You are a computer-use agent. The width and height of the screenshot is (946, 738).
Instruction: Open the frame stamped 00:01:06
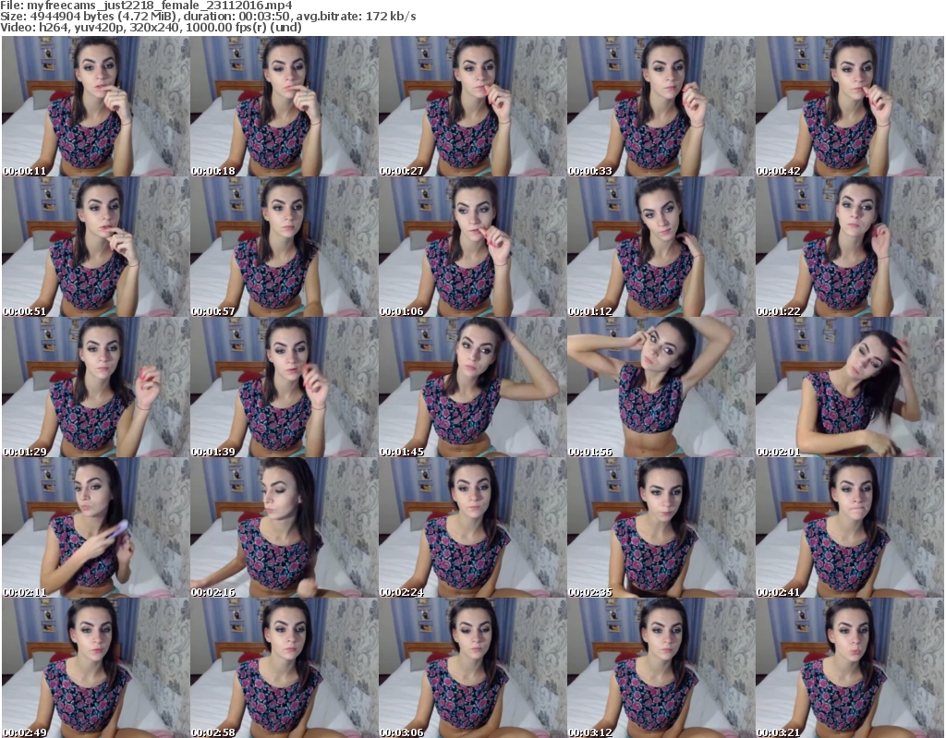click(x=472, y=247)
